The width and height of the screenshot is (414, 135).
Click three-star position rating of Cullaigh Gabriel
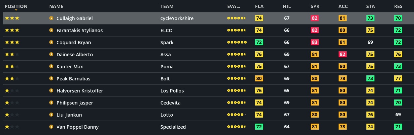pyautogui.click(x=12, y=18)
